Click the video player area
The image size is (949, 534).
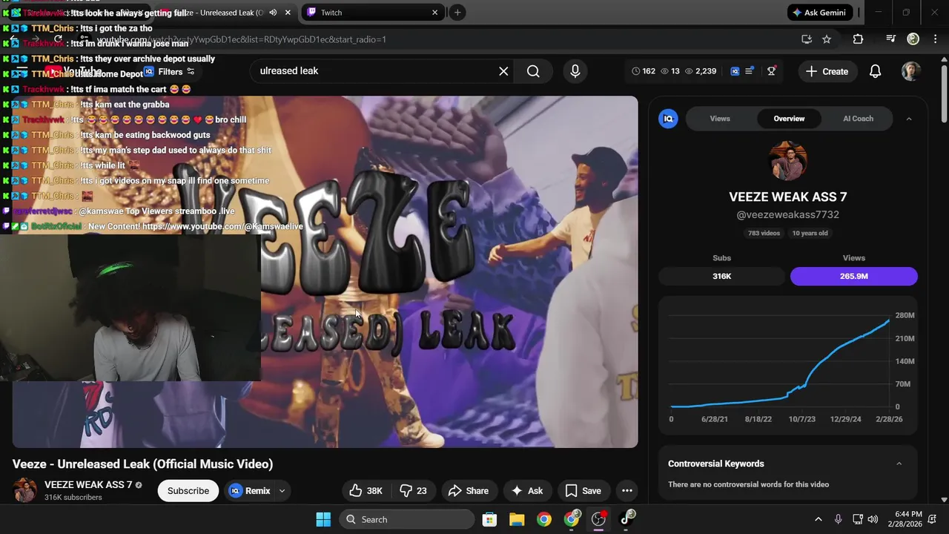point(325,271)
